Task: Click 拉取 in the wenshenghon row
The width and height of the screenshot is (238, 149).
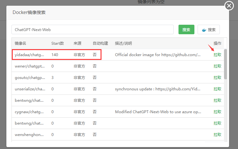Action: click(x=217, y=135)
